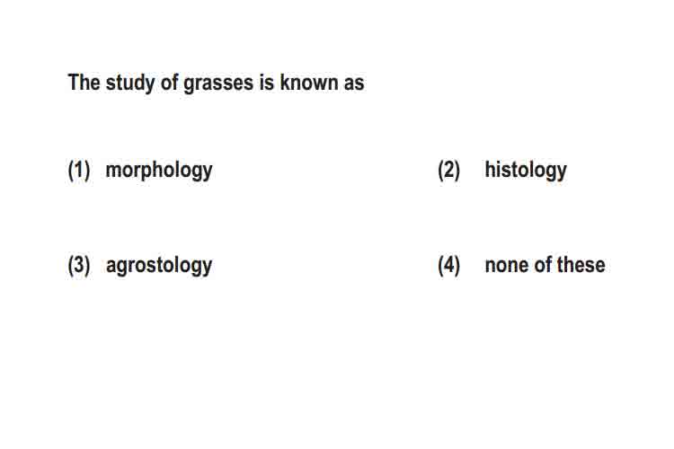674x449 pixels.
Task: Click the option number (4) label
Action: pyautogui.click(x=448, y=266)
